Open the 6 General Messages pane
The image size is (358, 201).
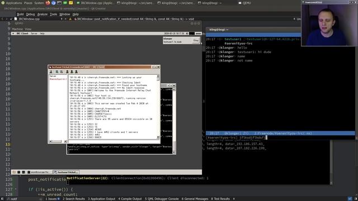pyautogui.click(x=195, y=199)
